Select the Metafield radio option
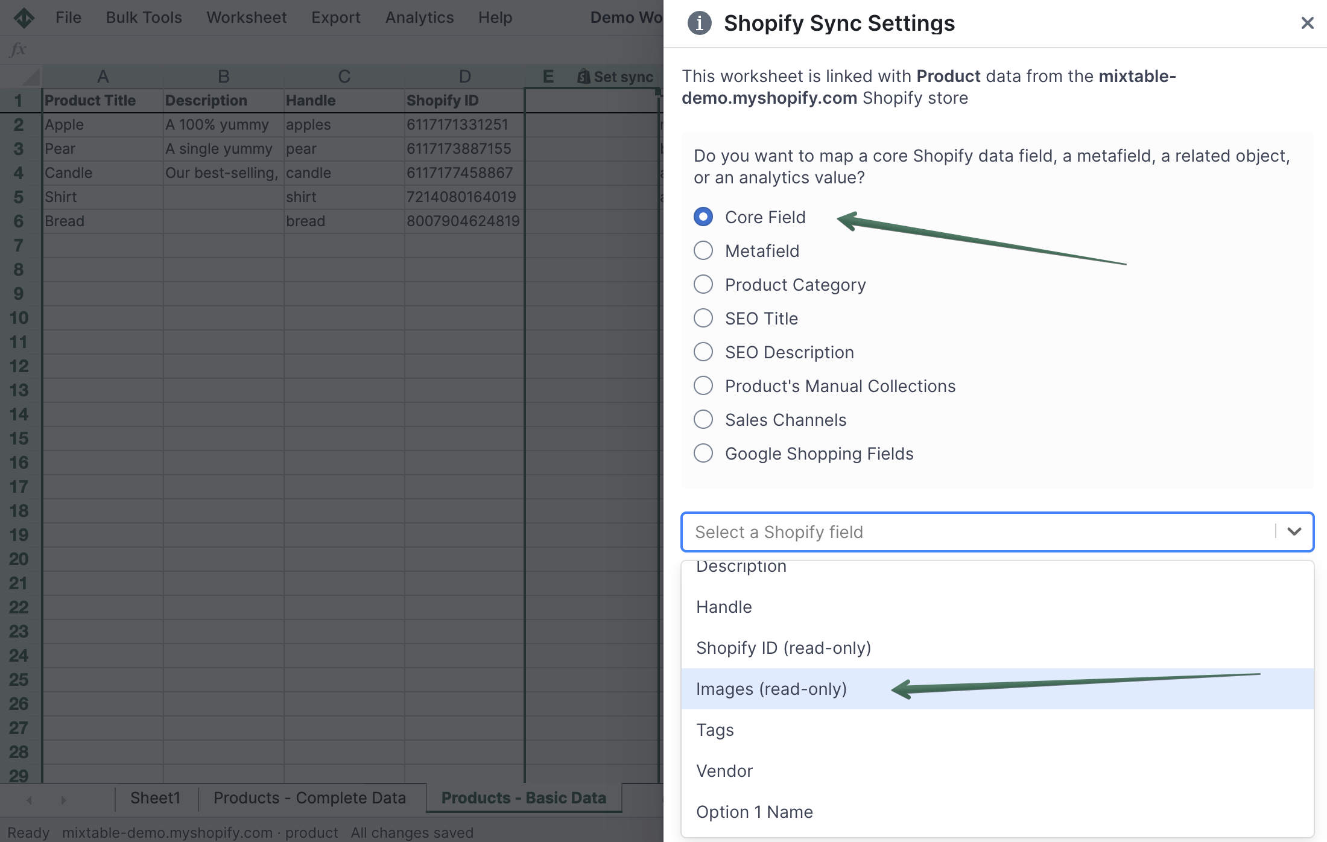1327x842 pixels. coord(703,251)
